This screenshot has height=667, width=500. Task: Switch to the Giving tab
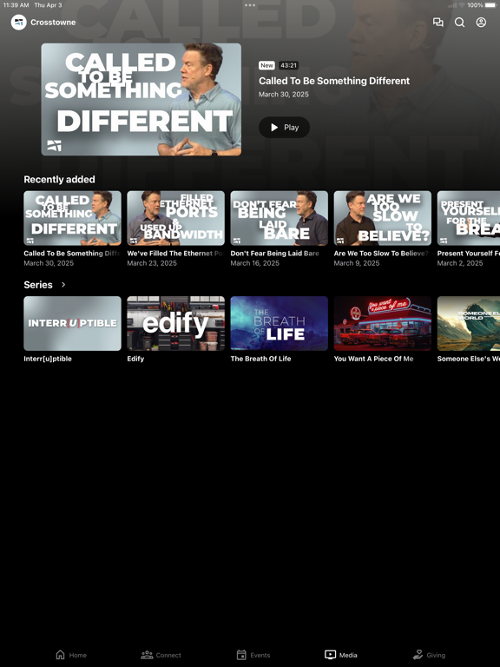point(430,655)
